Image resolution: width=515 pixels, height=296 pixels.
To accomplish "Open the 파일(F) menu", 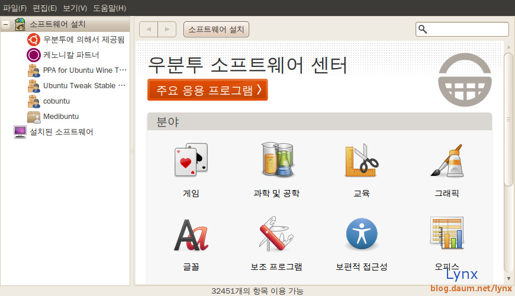I will coord(15,8).
